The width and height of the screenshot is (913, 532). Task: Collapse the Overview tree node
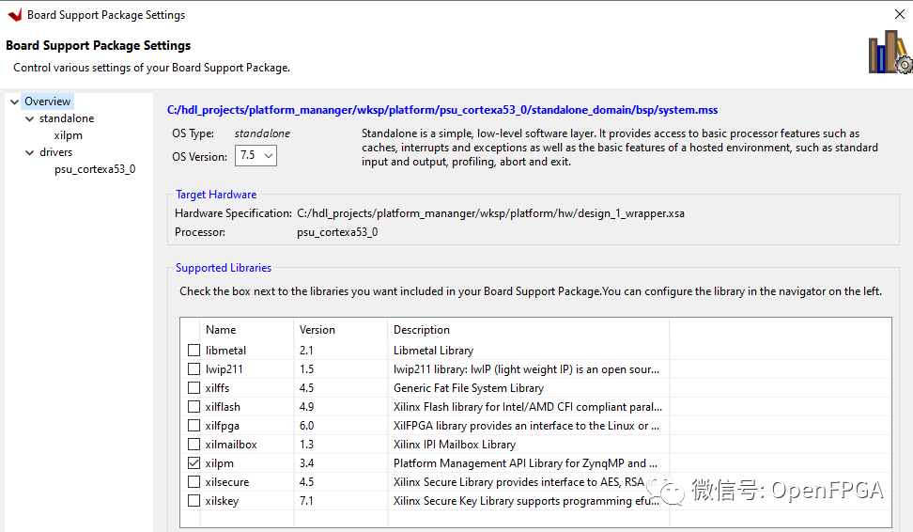[x=13, y=102]
